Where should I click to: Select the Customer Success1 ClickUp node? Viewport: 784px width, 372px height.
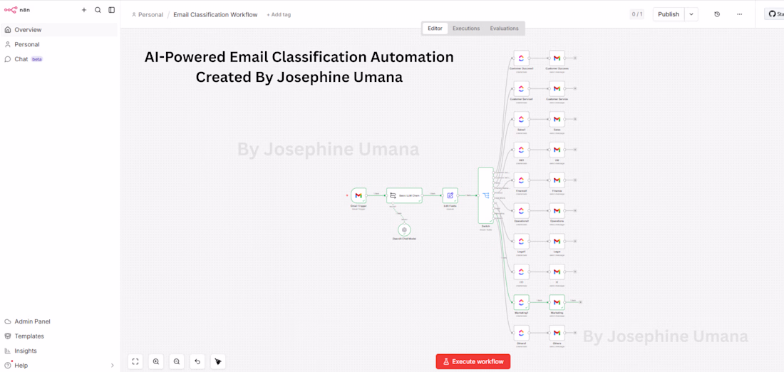[x=522, y=58]
